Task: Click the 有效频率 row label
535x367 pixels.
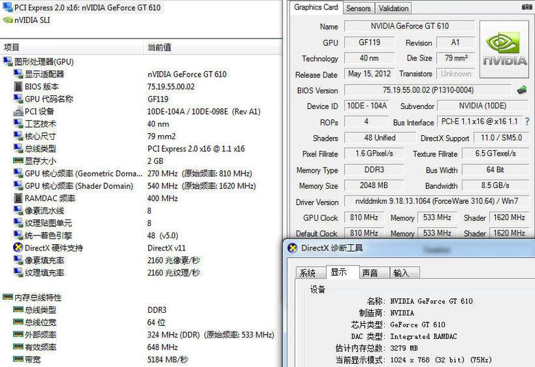Action: (40, 347)
